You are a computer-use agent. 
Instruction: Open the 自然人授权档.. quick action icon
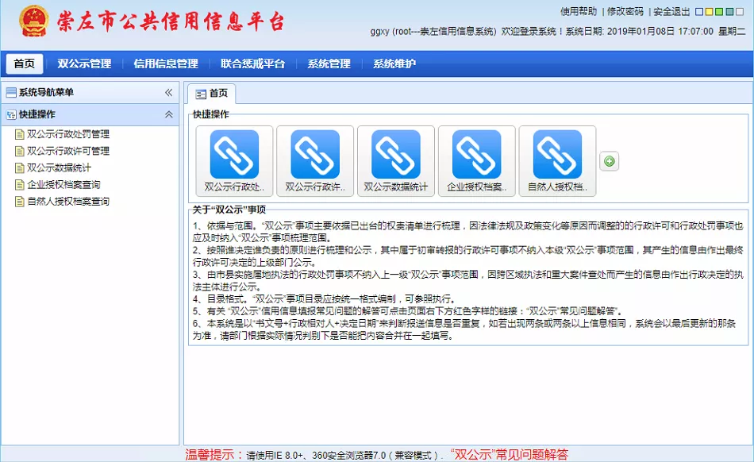coord(557,161)
